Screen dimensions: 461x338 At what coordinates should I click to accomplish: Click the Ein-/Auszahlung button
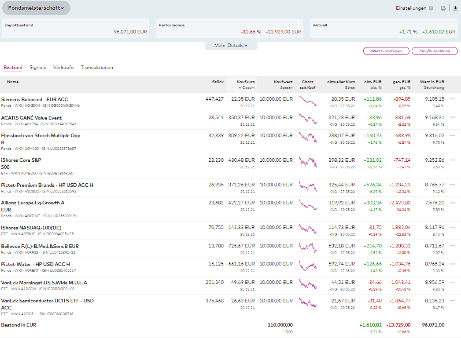435,51
